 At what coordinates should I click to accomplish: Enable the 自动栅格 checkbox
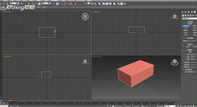click(186, 24)
